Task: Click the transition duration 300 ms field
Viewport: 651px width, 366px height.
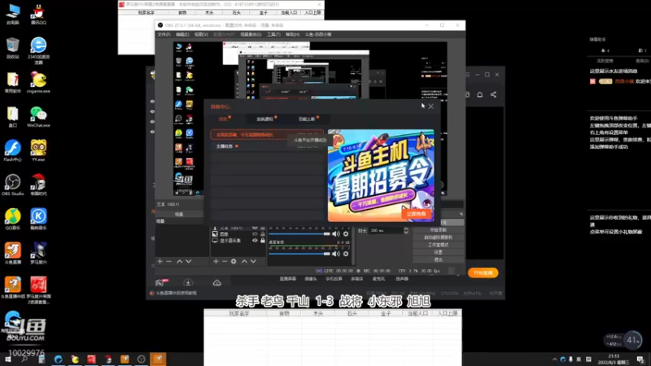Action: pos(386,230)
